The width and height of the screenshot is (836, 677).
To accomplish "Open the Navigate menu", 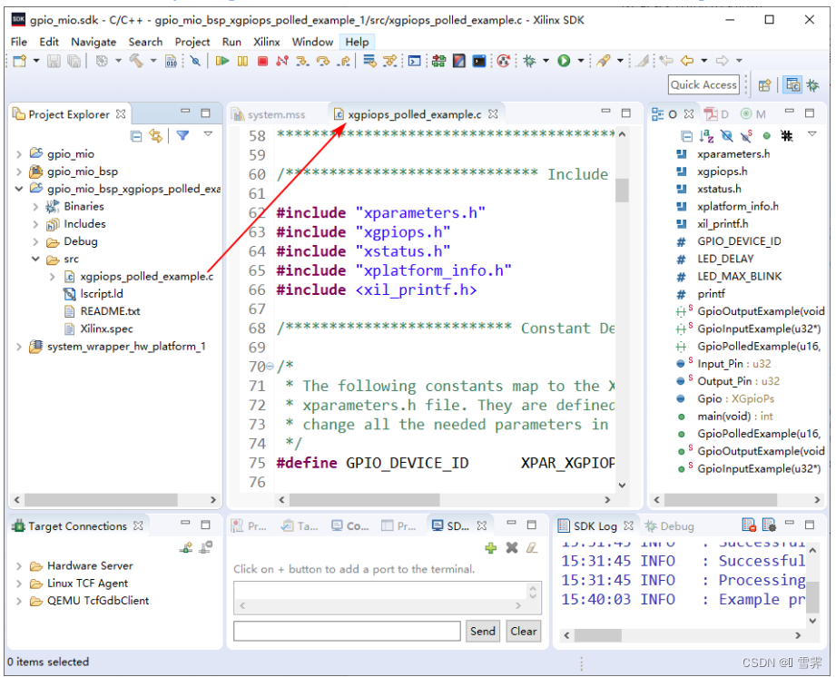I will (93, 42).
